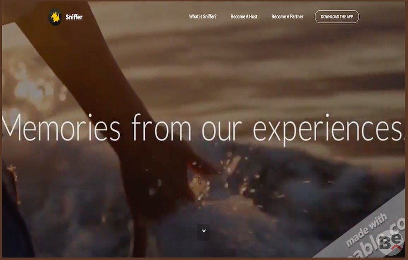The image size is (408, 260).
Task: Click the word experiences in the headline
Action: [x=327, y=129]
